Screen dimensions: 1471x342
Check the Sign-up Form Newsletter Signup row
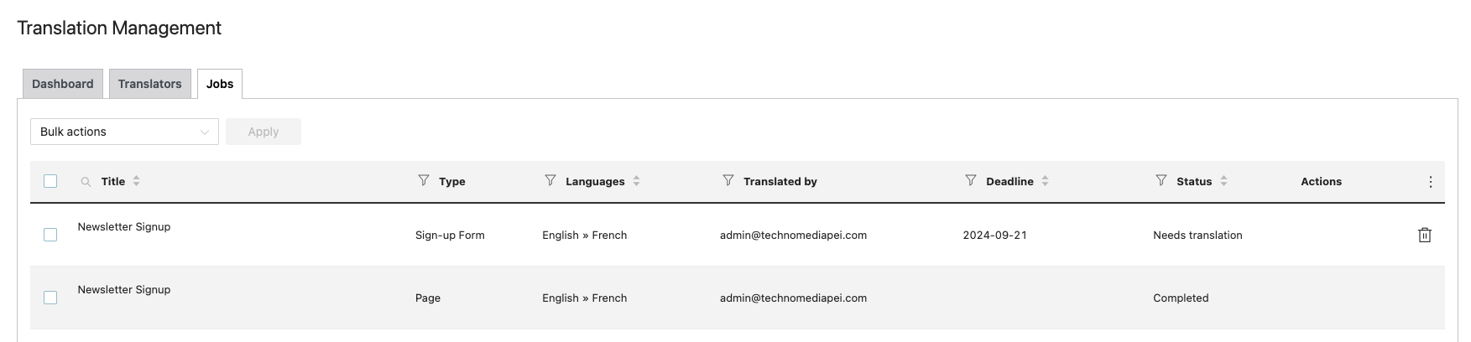50,235
